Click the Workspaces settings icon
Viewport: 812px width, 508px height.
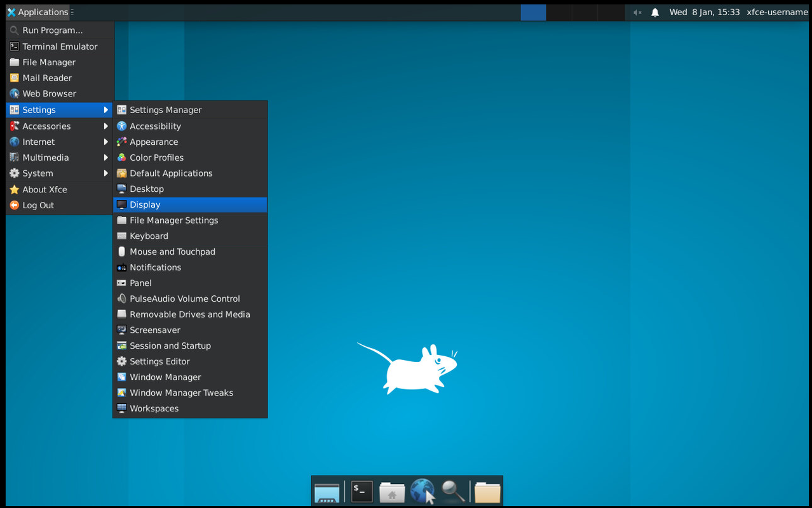(x=122, y=408)
